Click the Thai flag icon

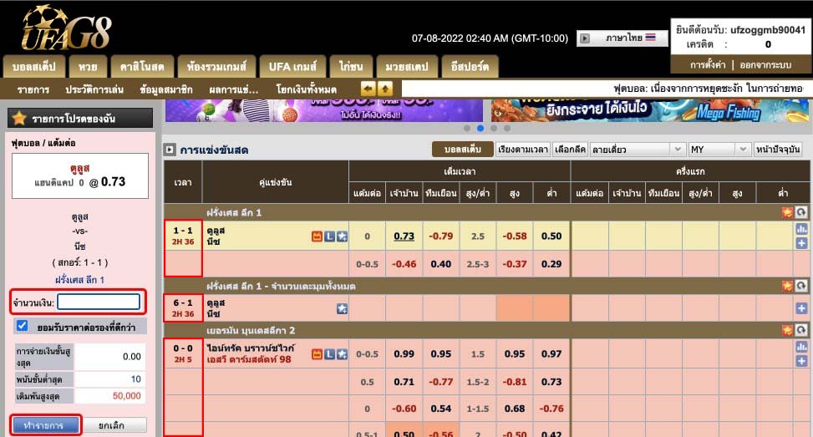click(x=651, y=38)
